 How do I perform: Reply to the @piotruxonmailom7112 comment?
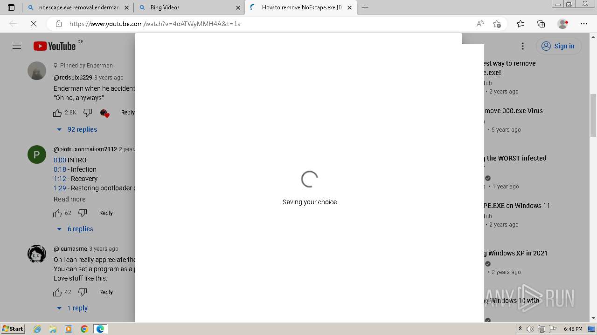106,213
